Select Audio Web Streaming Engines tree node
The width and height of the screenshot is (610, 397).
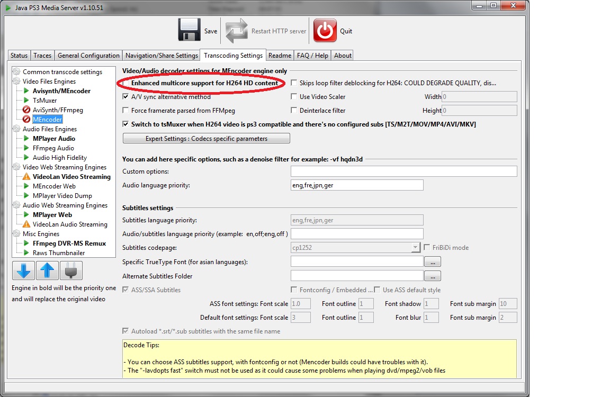pyautogui.click(x=65, y=205)
